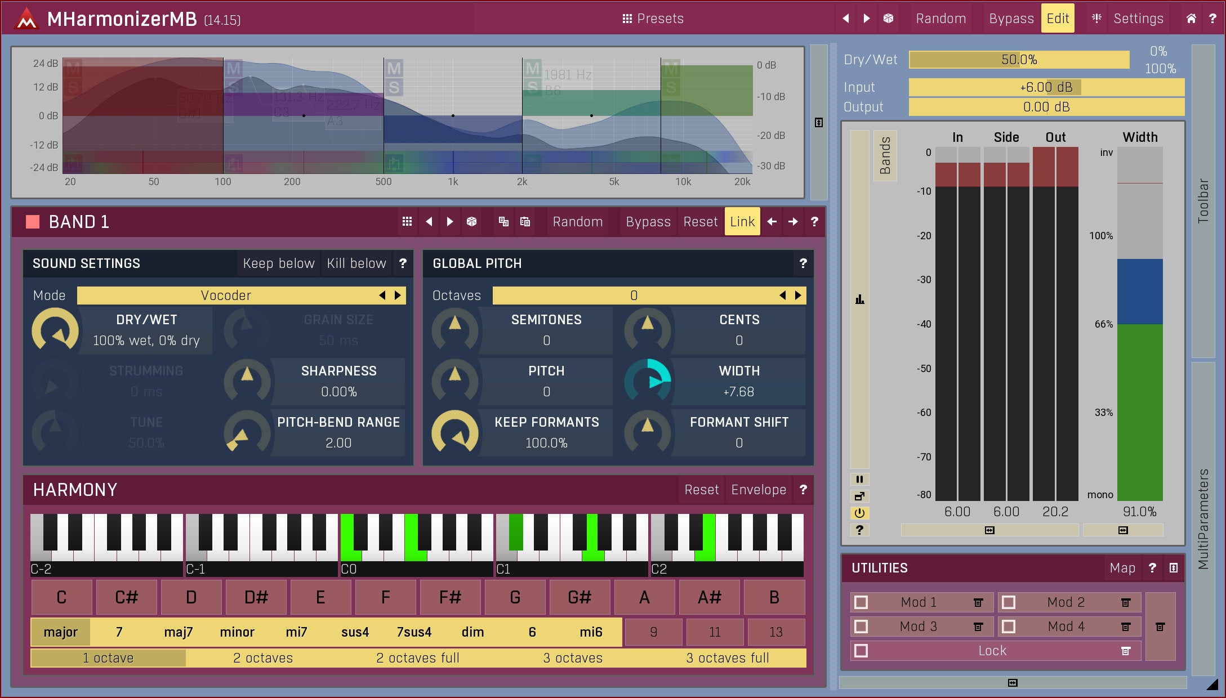
Task: Open Band 1 presets grid icon
Action: pyautogui.click(x=407, y=222)
